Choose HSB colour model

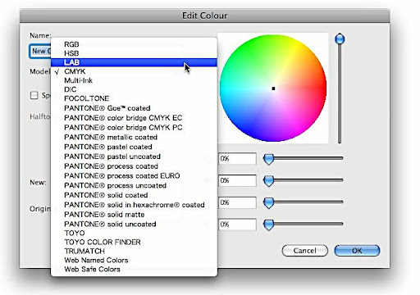(x=134, y=53)
